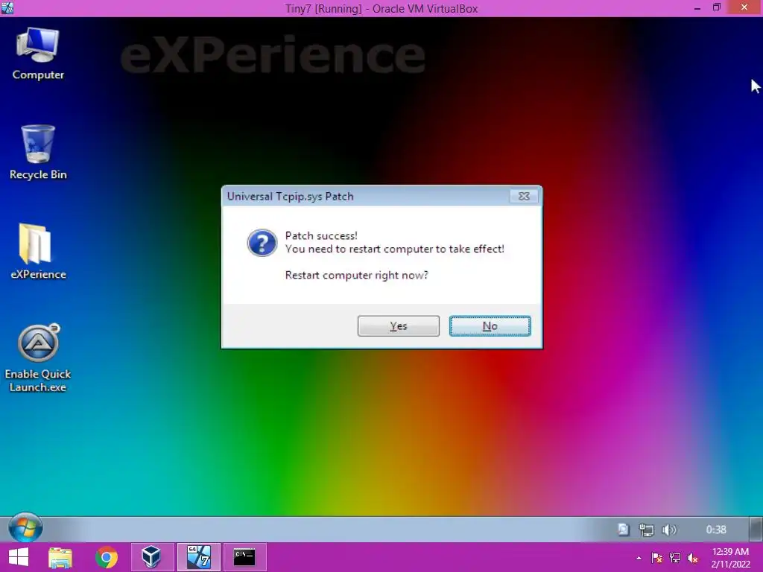The width and height of the screenshot is (763, 572).
Task: Open the Windows 7 Start orb
Action: click(x=25, y=528)
